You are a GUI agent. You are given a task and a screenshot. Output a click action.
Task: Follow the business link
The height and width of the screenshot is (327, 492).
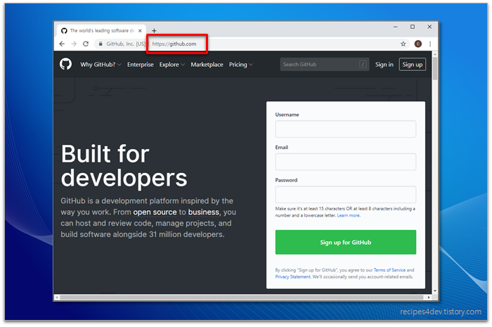tap(203, 212)
